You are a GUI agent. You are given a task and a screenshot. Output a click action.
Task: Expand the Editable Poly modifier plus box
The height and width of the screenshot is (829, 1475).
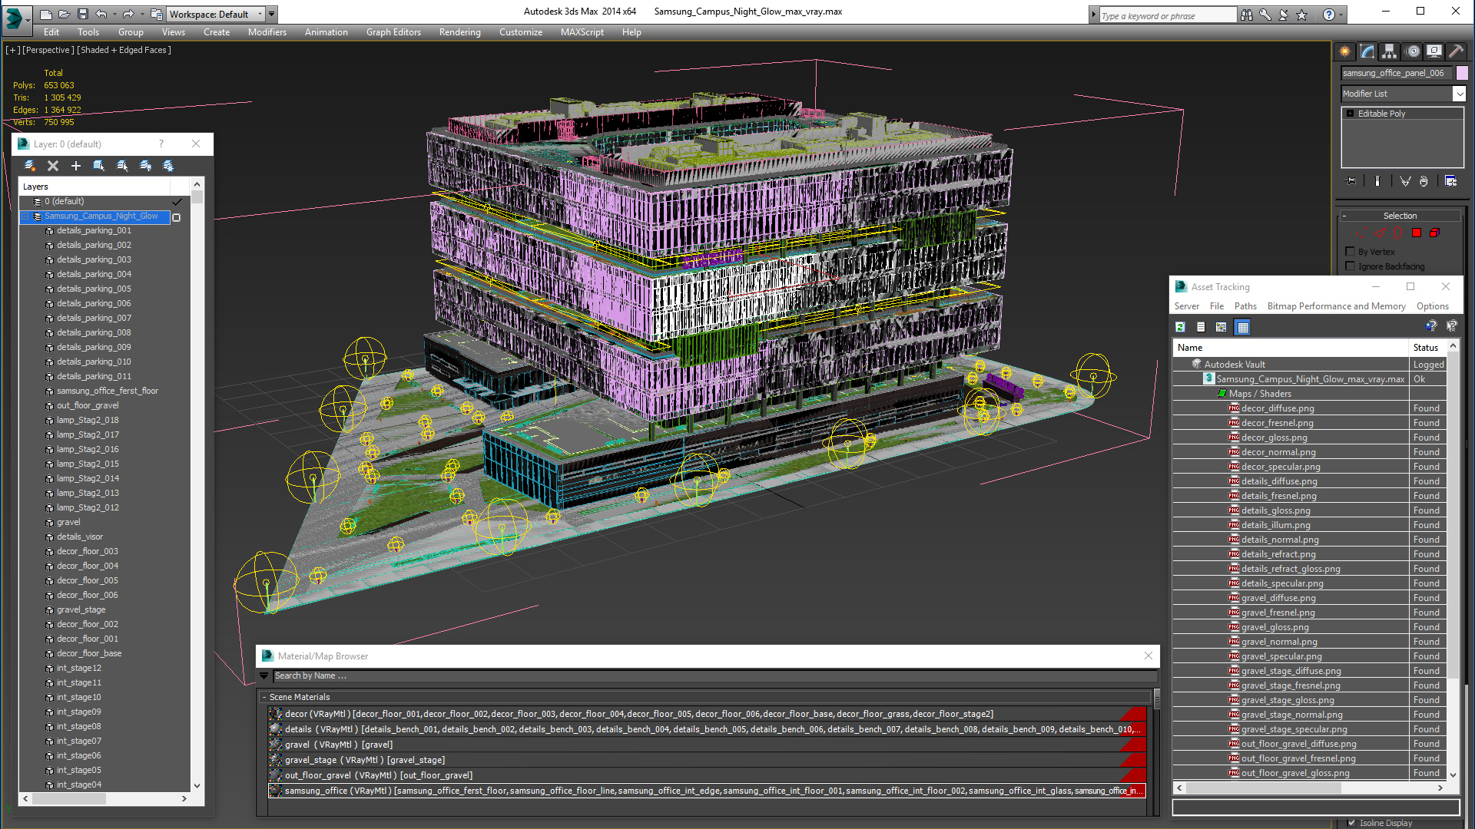coord(1351,114)
